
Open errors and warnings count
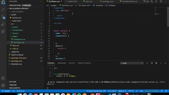coord(21,91)
